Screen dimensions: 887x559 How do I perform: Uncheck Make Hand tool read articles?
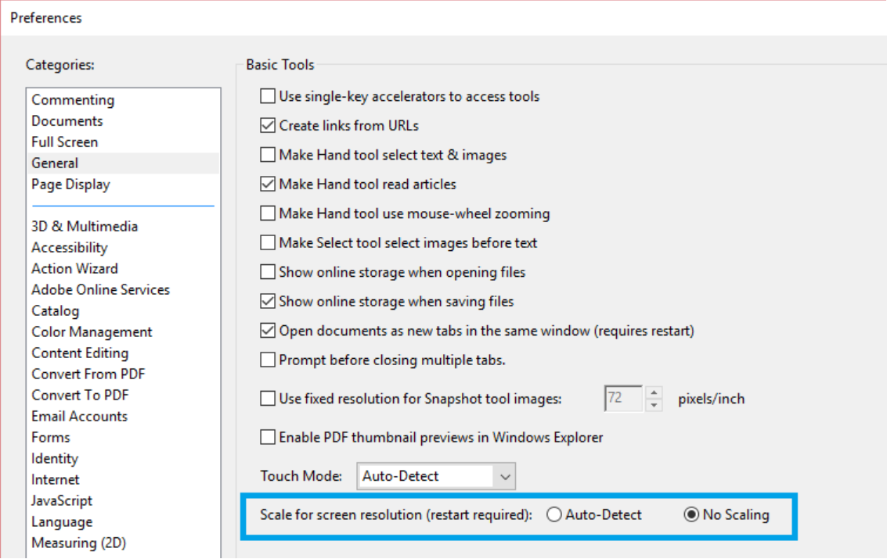267,184
